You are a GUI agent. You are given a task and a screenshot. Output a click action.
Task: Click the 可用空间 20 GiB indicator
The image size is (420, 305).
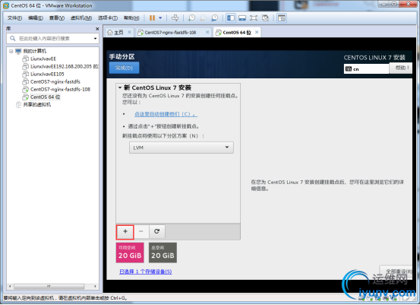pos(130,253)
